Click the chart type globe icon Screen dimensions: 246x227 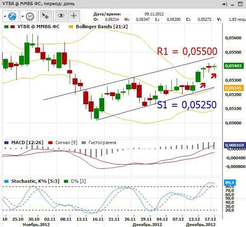click(x=12, y=16)
